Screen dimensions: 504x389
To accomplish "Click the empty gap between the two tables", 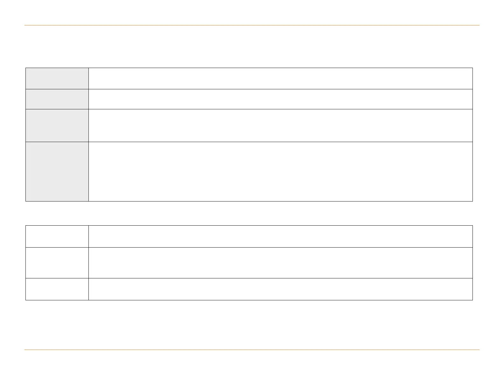I will tap(252, 213).
